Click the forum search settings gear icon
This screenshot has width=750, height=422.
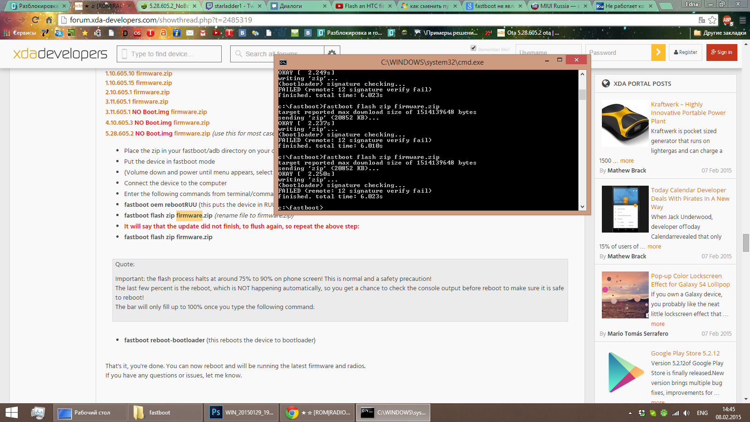tap(332, 53)
